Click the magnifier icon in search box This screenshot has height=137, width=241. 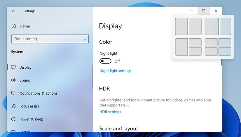(85, 39)
